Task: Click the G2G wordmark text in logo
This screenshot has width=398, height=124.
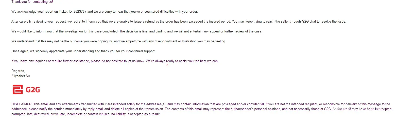Action: tap(33, 90)
